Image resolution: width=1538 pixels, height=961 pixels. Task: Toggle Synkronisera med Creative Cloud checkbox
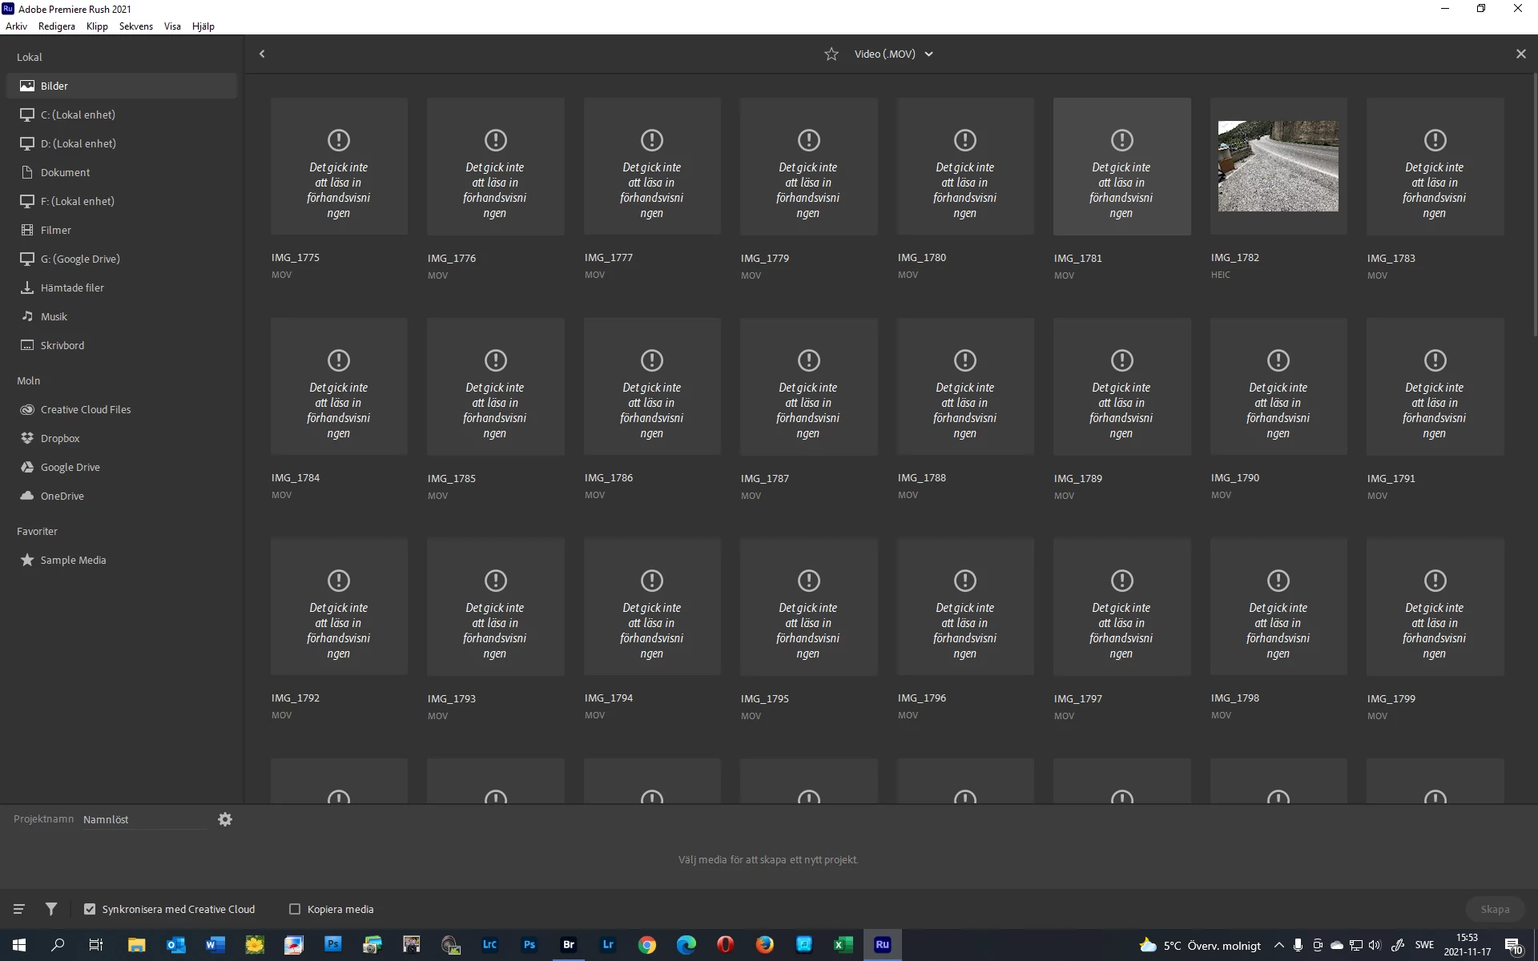[90, 909]
